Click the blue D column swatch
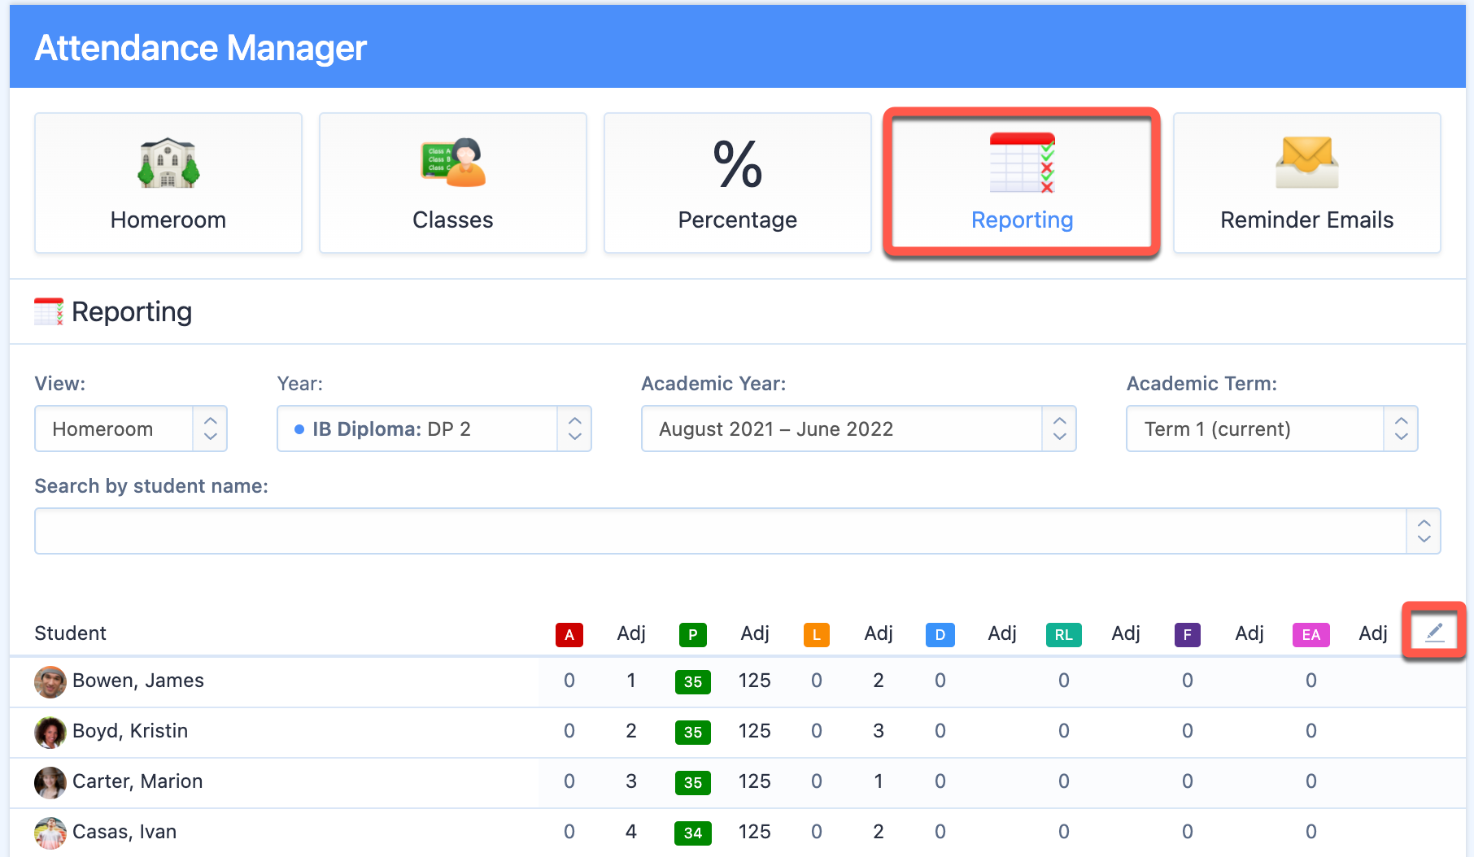Viewport: 1474px width, 857px height. coord(940,634)
